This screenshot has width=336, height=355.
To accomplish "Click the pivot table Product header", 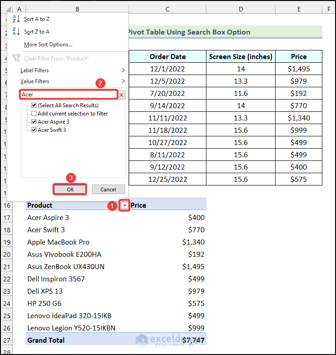I will click(x=40, y=205).
